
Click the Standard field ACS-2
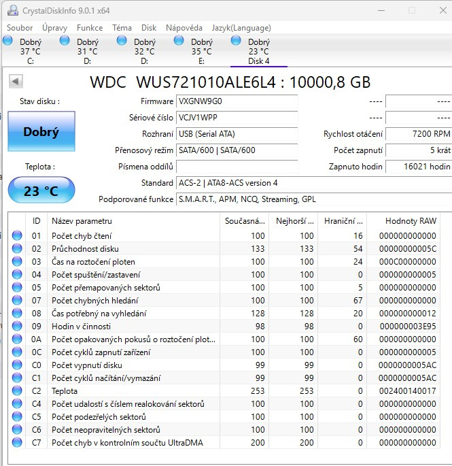point(314,183)
